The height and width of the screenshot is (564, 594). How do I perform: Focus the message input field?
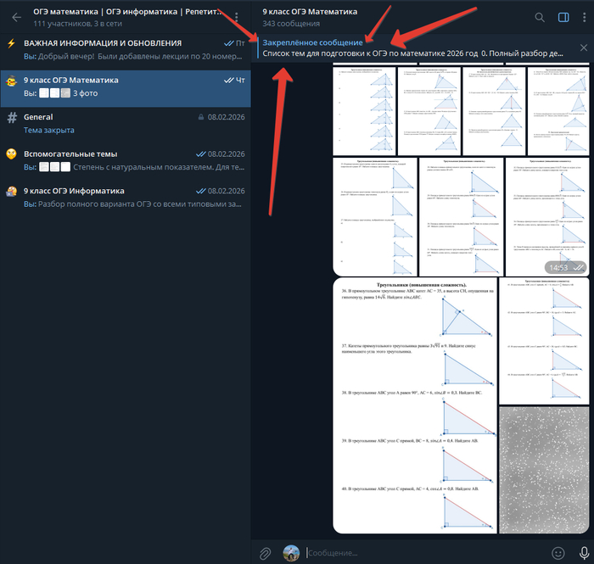(424, 553)
